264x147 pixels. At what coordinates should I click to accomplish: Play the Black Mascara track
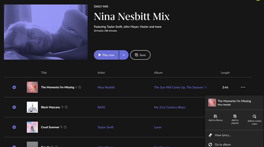(14, 107)
